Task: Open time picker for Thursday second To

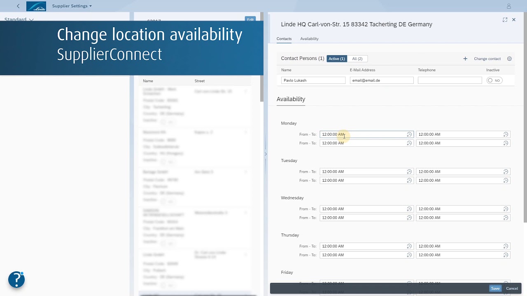Action: click(506, 255)
